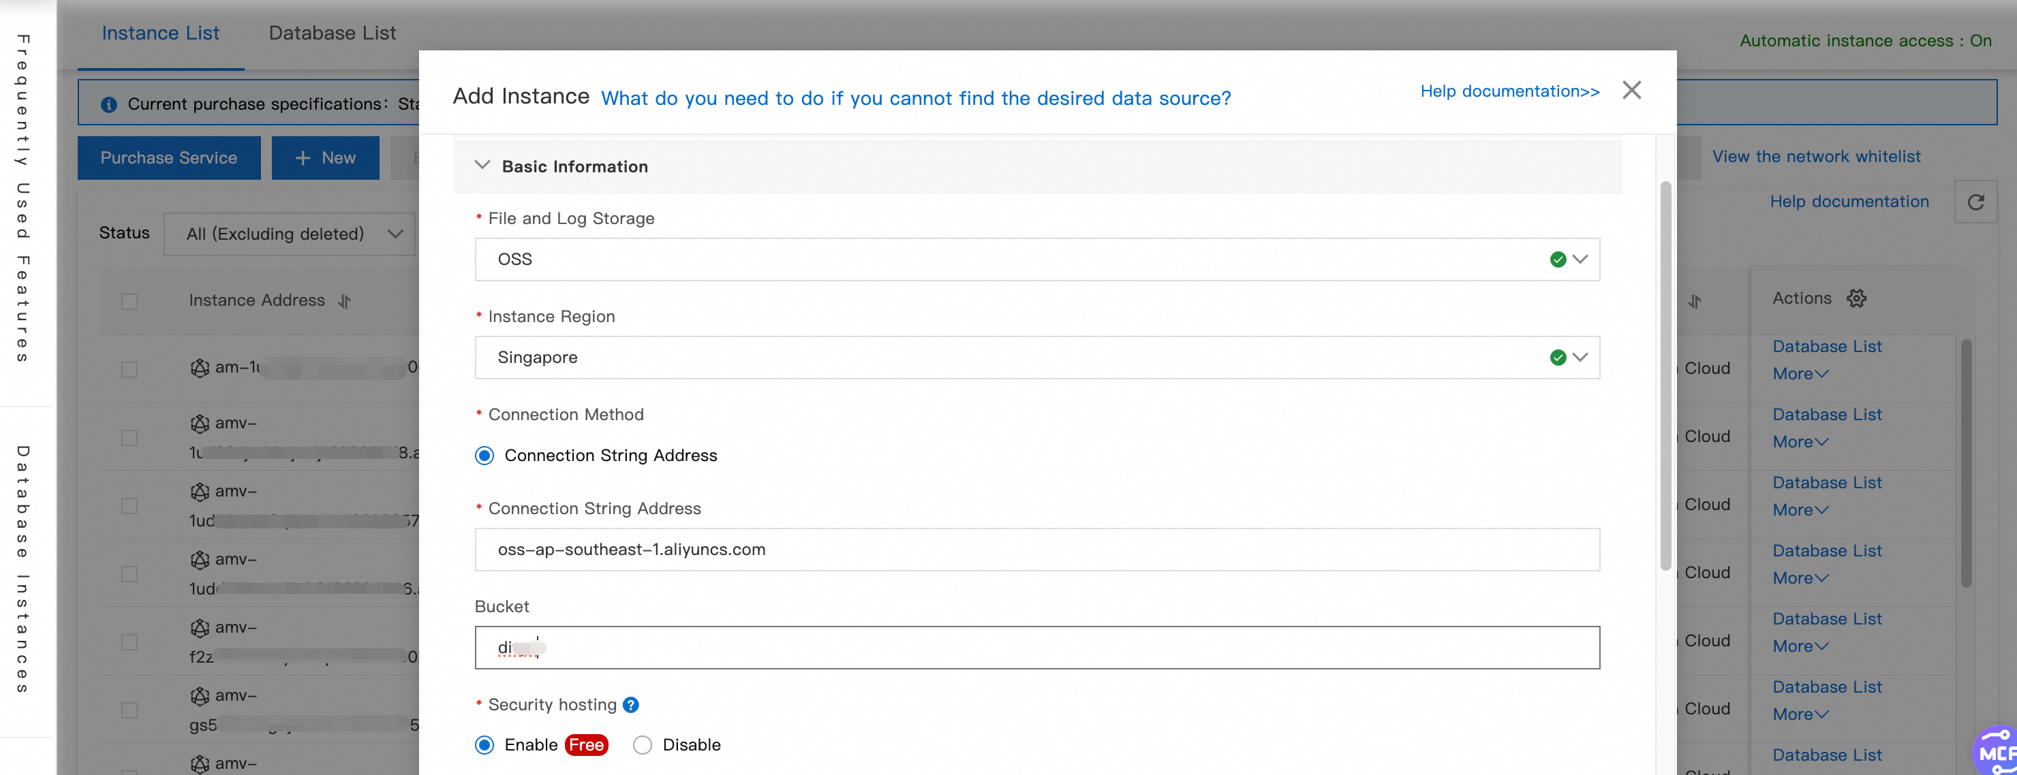Click the Security hosting help question icon

(x=630, y=705)
